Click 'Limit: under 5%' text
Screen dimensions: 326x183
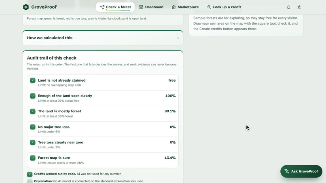[x=49, y=132]
